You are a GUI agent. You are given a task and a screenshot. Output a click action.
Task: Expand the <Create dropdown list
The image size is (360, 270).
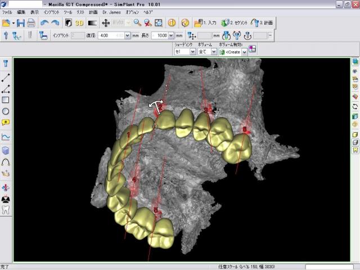245,52
